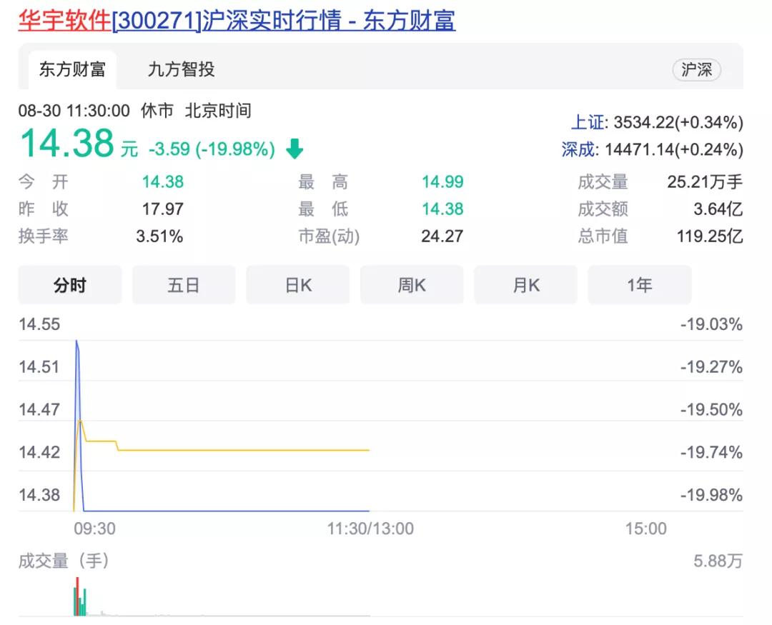Switch to the 东方财富 source tab
The width and height of the screenshot is (772, 625).
pyautogui.click(x=72, y=69)
